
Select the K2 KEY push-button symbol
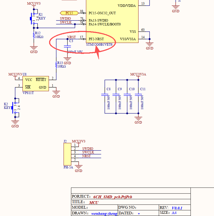point(15,108)
